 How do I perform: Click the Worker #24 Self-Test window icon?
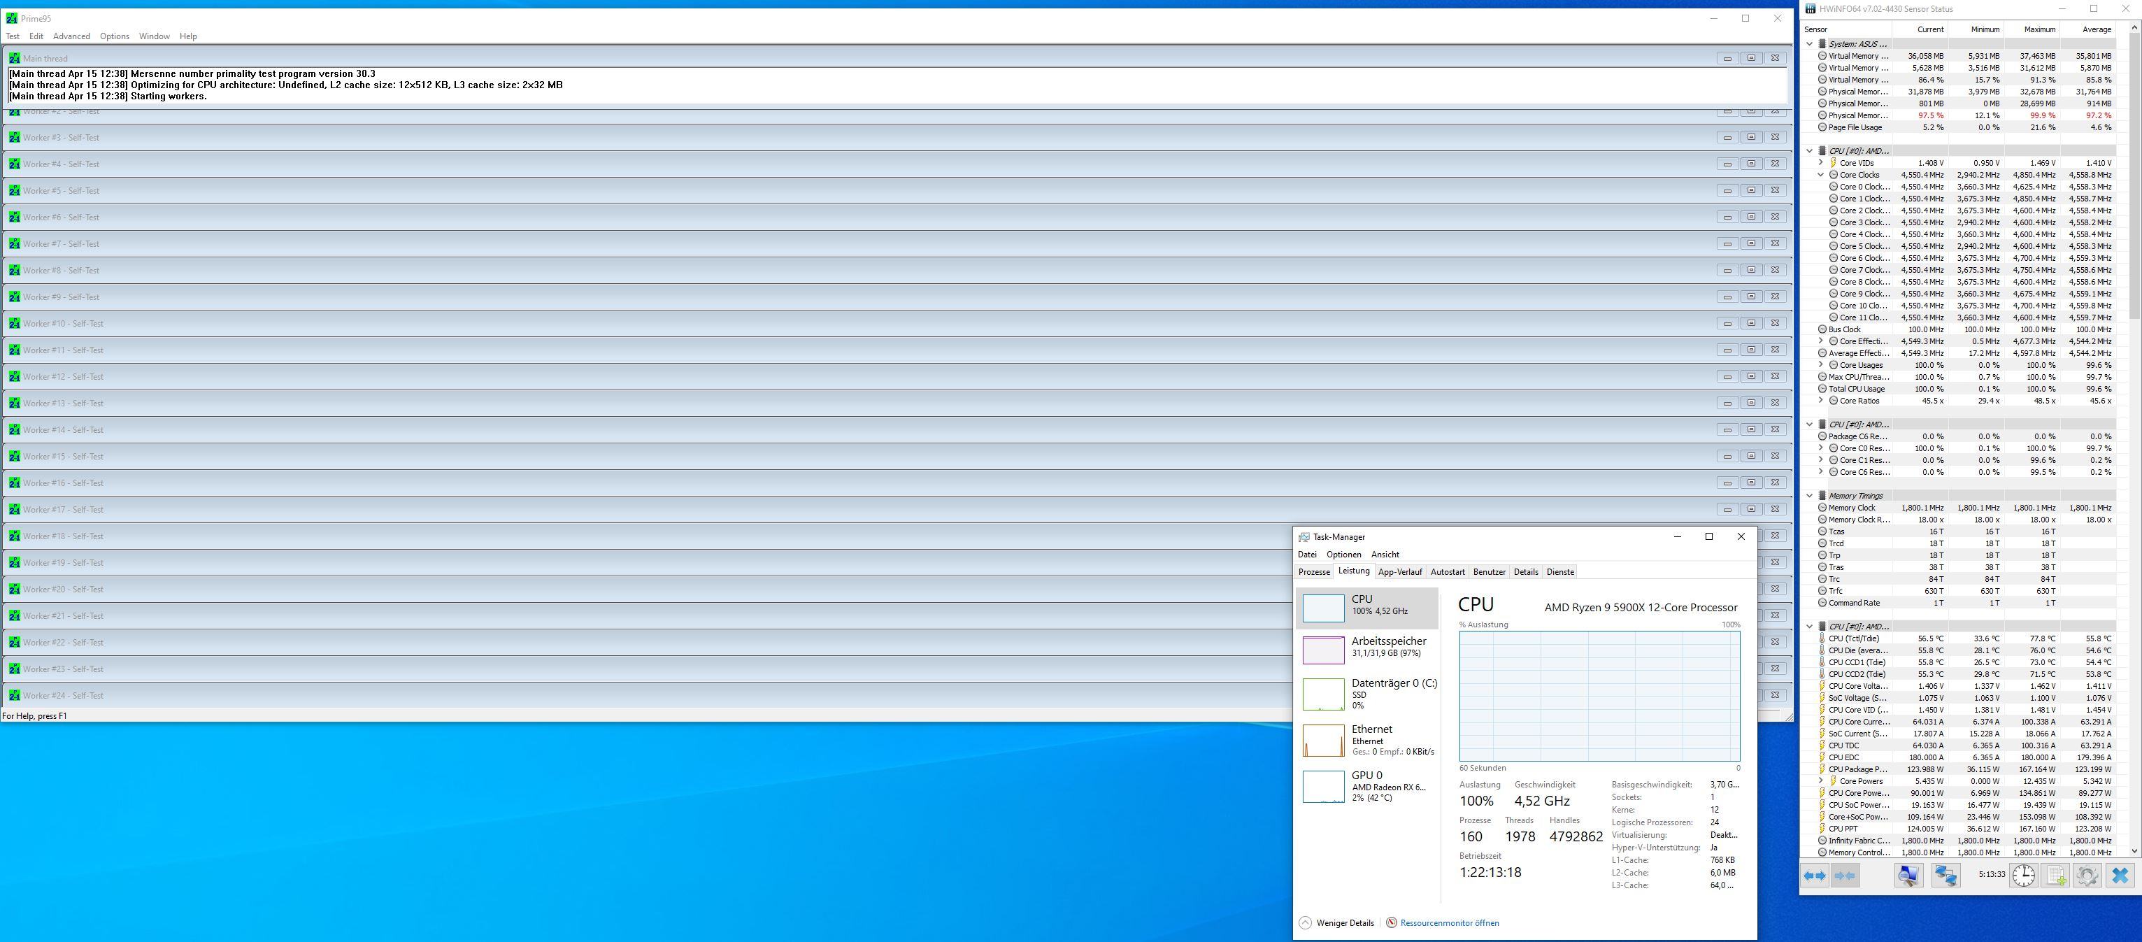(x=14, y=695)
